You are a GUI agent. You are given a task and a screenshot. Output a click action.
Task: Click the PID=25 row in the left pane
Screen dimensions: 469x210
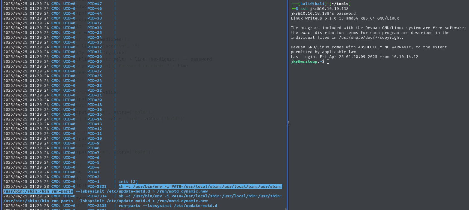(x=95, y=76)
